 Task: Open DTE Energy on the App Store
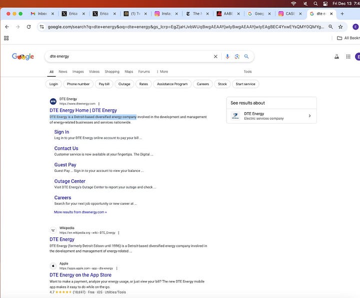point(80,275)
